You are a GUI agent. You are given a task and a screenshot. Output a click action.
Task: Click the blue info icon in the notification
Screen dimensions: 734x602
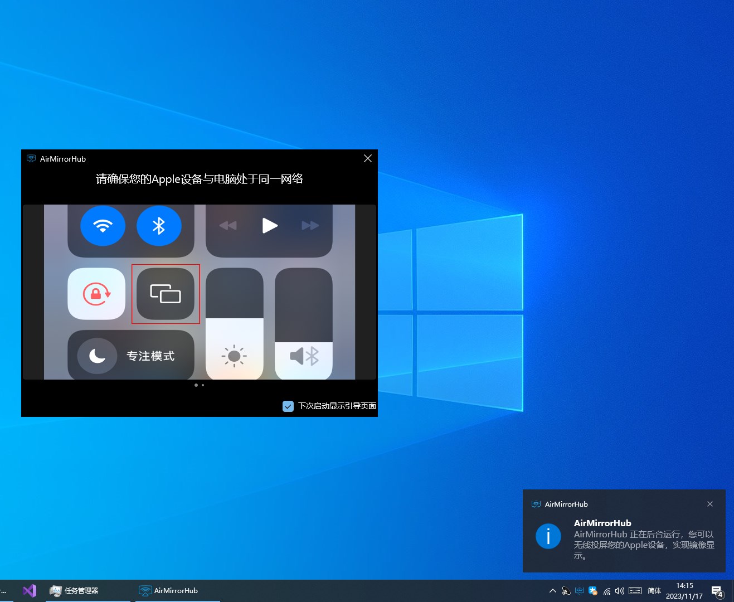[548, 536]
